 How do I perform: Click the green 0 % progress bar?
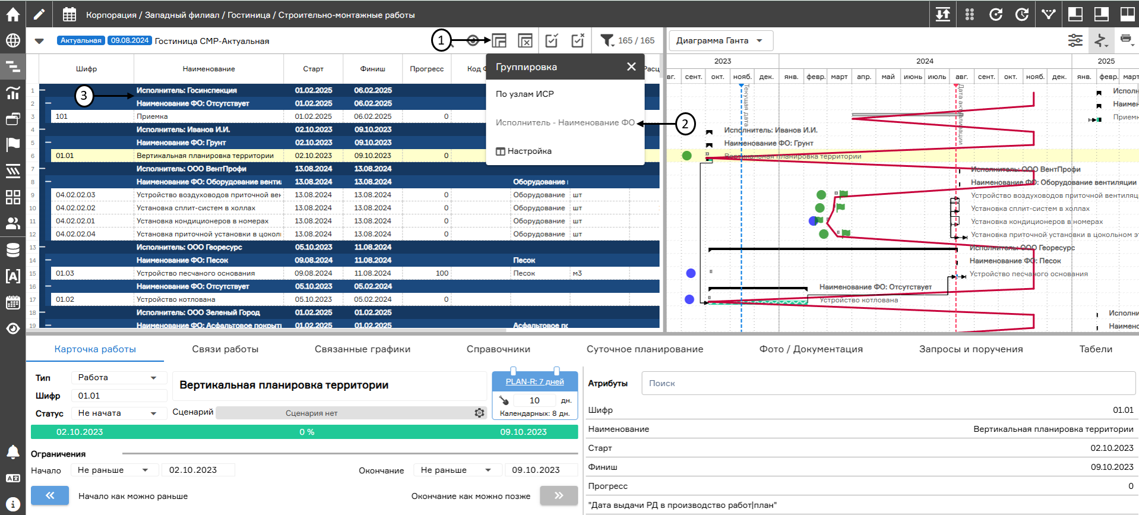[305, 432]
